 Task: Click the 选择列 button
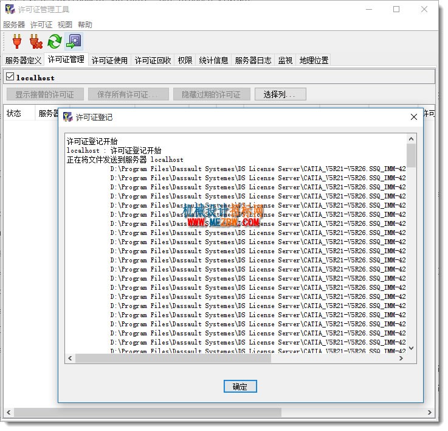click(281, 95)
